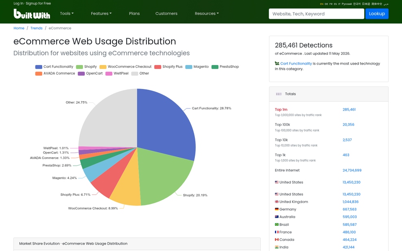Click the Brazil flag icon
Viewport: 402px width, 251px height.
tap(277, 224)
